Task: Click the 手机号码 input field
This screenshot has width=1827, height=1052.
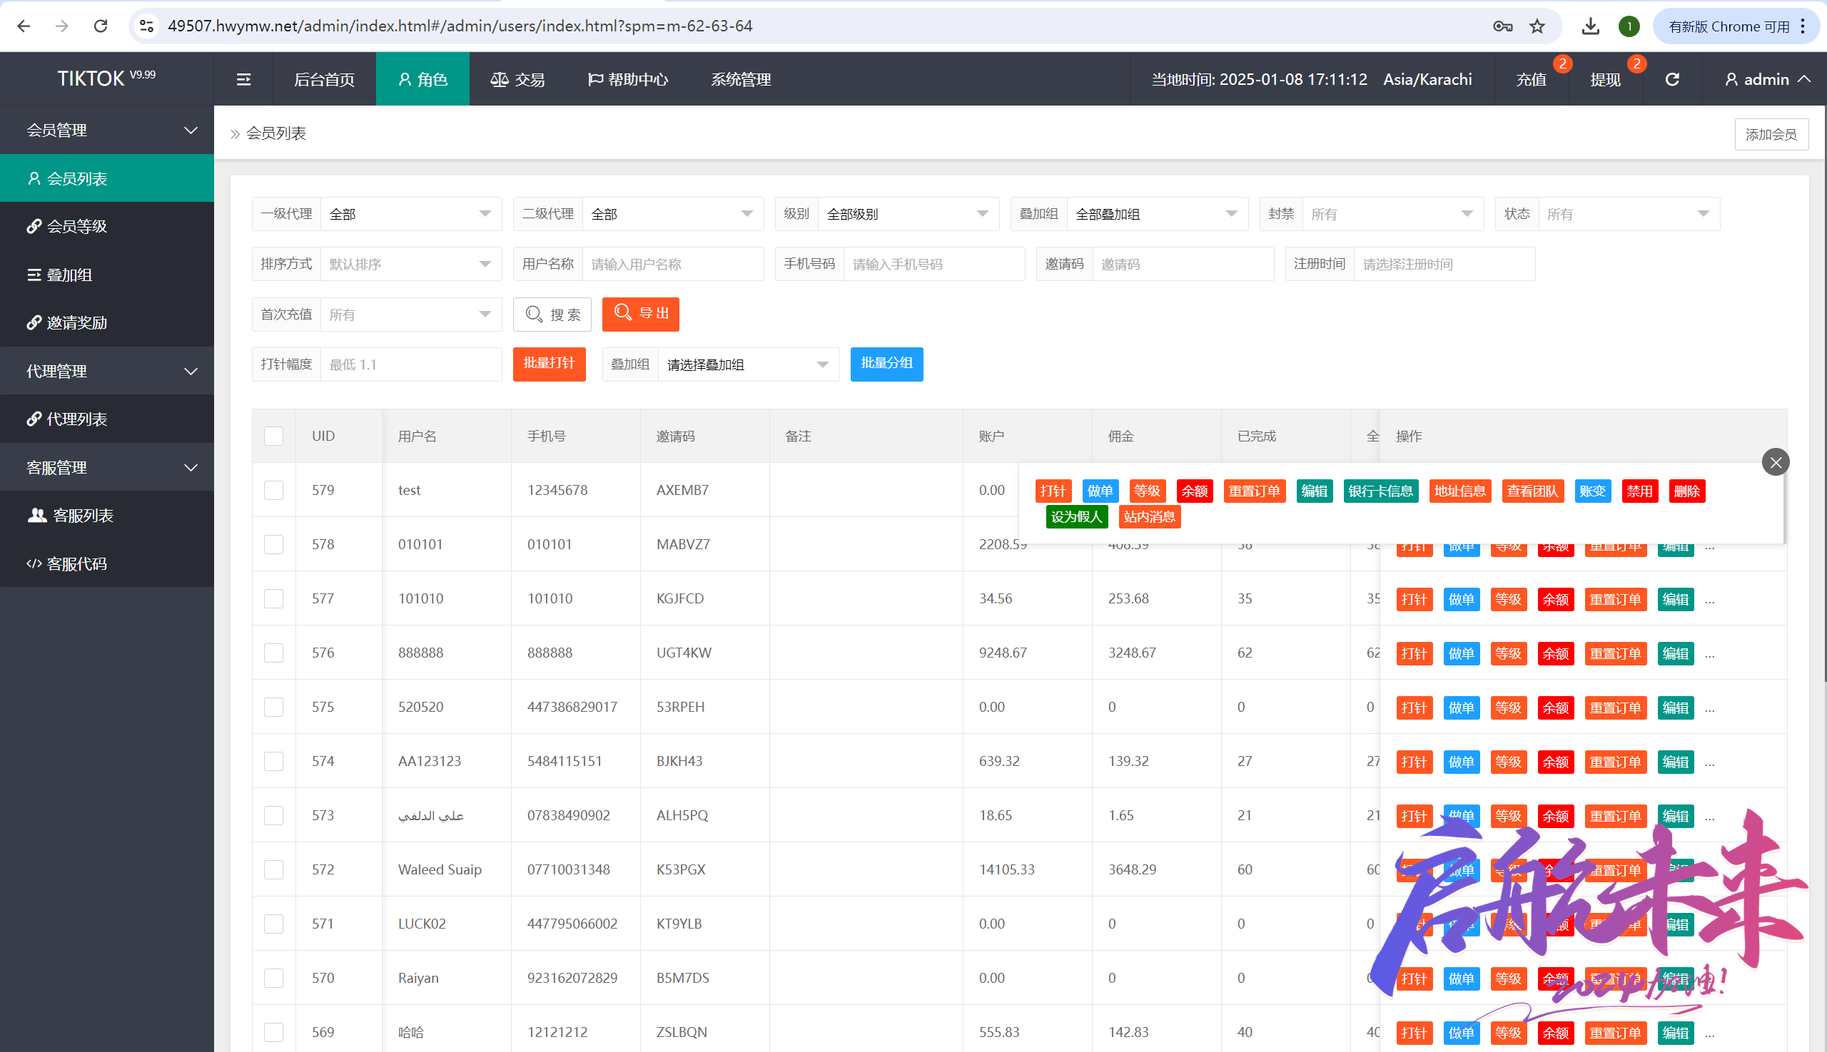Action: click(x=934, y=264)
